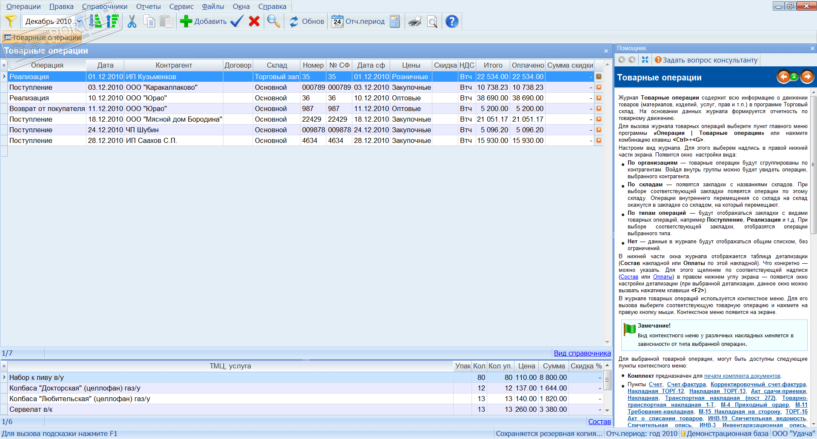Click the Состав link above the status bar
817x439 pixels.
tap(600, 422)
